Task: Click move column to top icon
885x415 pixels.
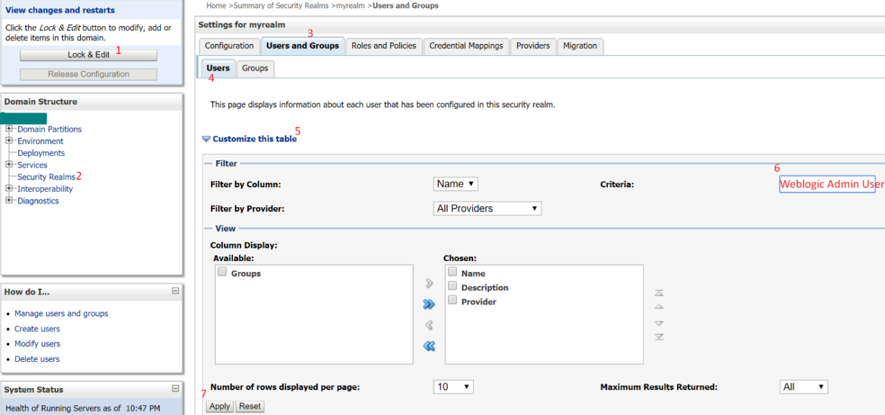Action: tap(659, 293)
